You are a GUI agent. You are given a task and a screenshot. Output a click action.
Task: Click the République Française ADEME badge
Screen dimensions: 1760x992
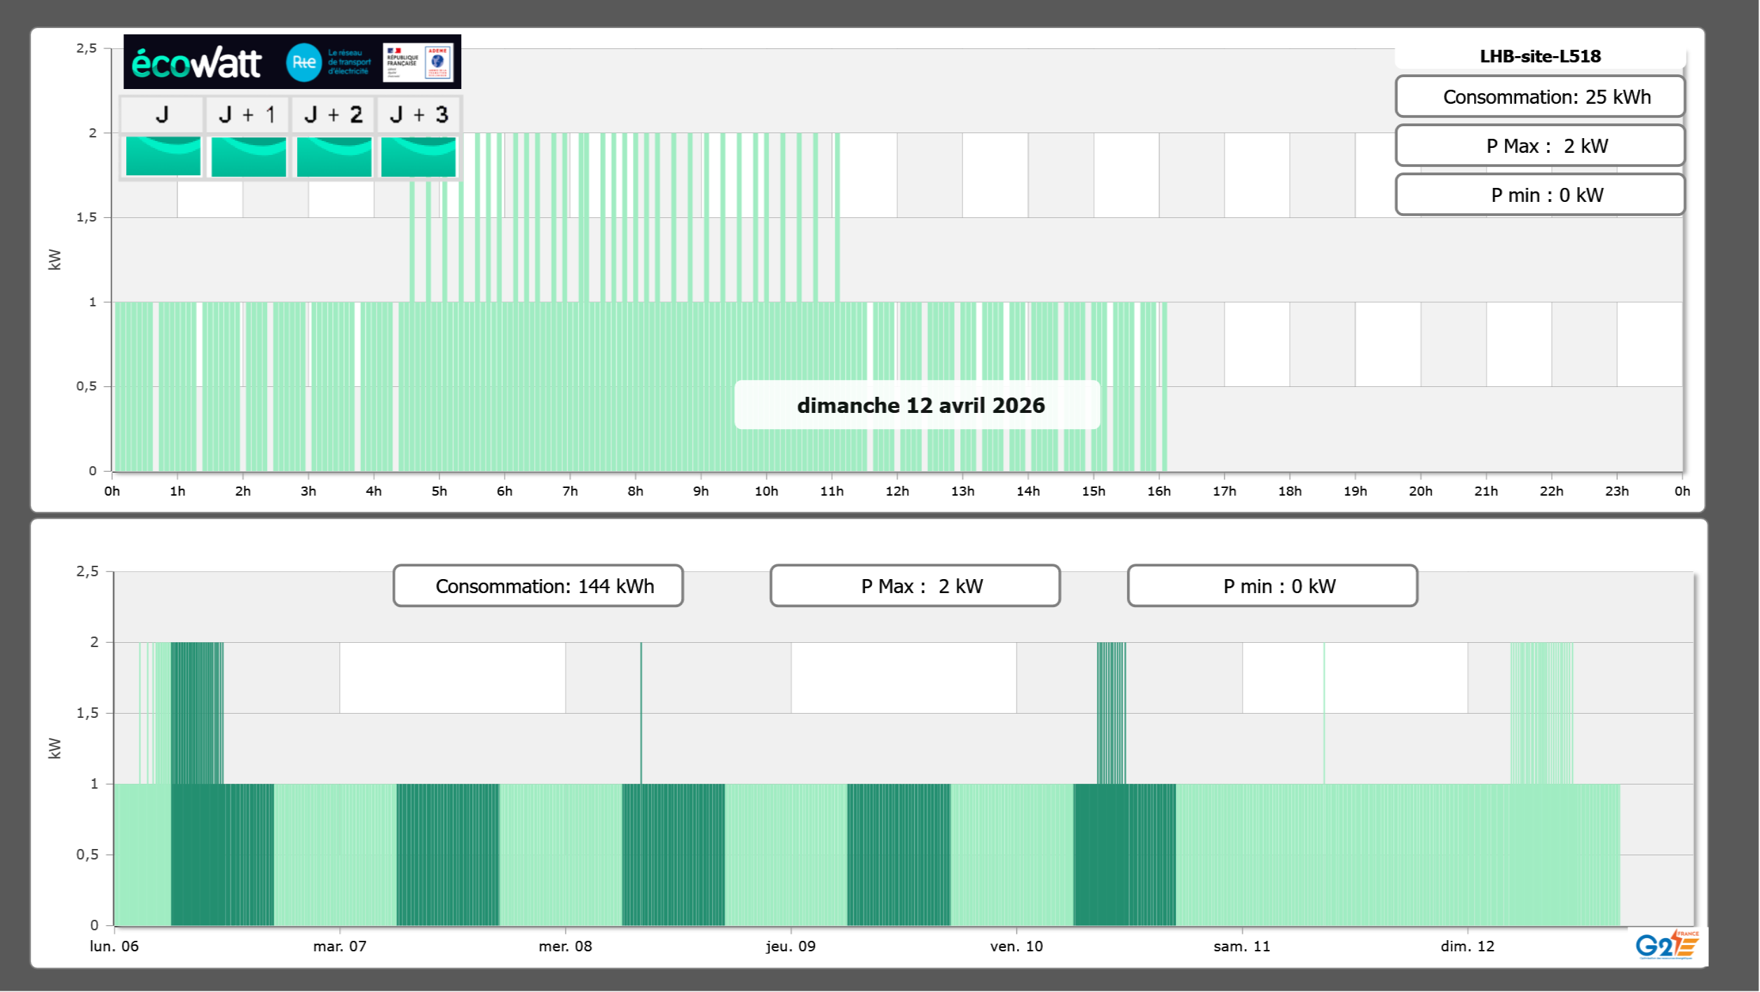tap(418, 62)
